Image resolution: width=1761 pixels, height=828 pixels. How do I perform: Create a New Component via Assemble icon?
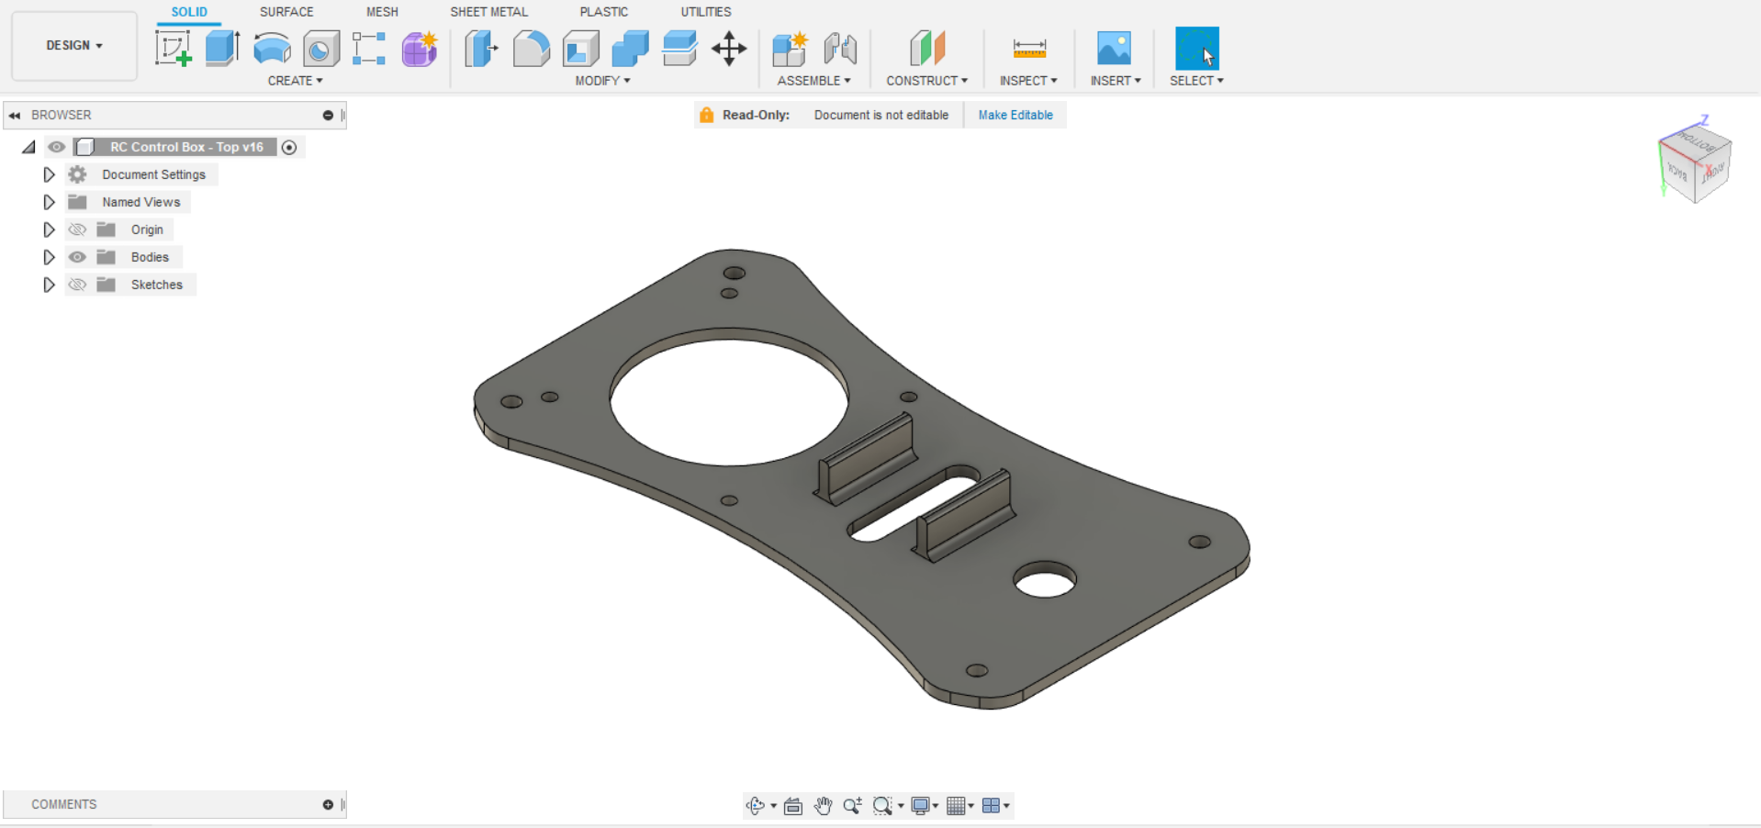pyautogui.click(x=789, y=49)
